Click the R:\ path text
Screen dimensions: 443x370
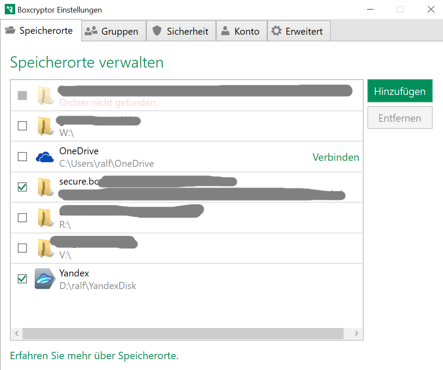(x=65, y=224)
